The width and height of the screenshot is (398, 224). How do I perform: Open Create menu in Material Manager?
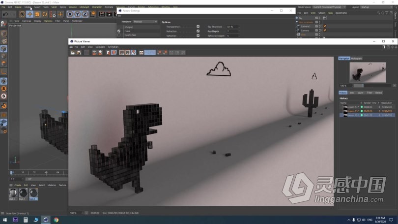[x=18, y=185]
